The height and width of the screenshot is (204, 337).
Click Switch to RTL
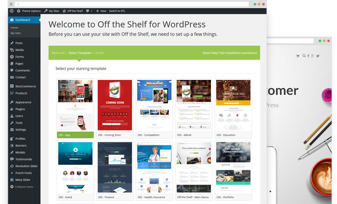click(x=117, y=11)
